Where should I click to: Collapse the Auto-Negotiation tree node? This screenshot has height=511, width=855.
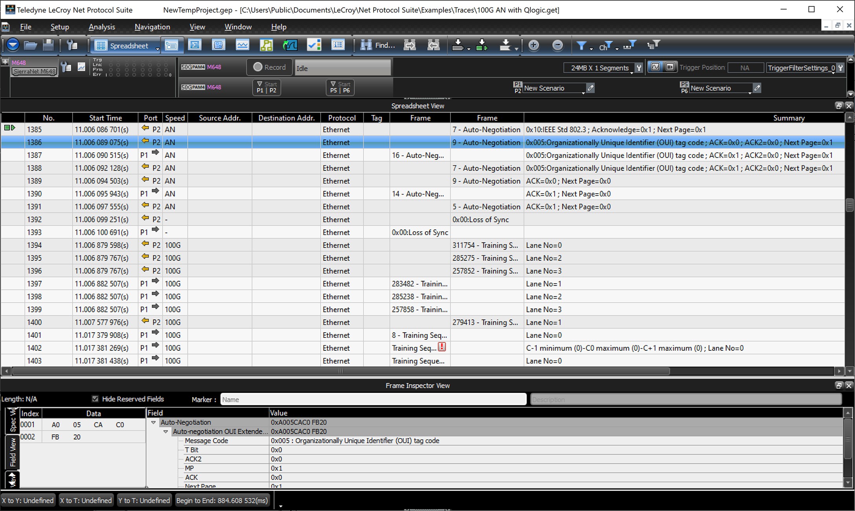(153, 422)
